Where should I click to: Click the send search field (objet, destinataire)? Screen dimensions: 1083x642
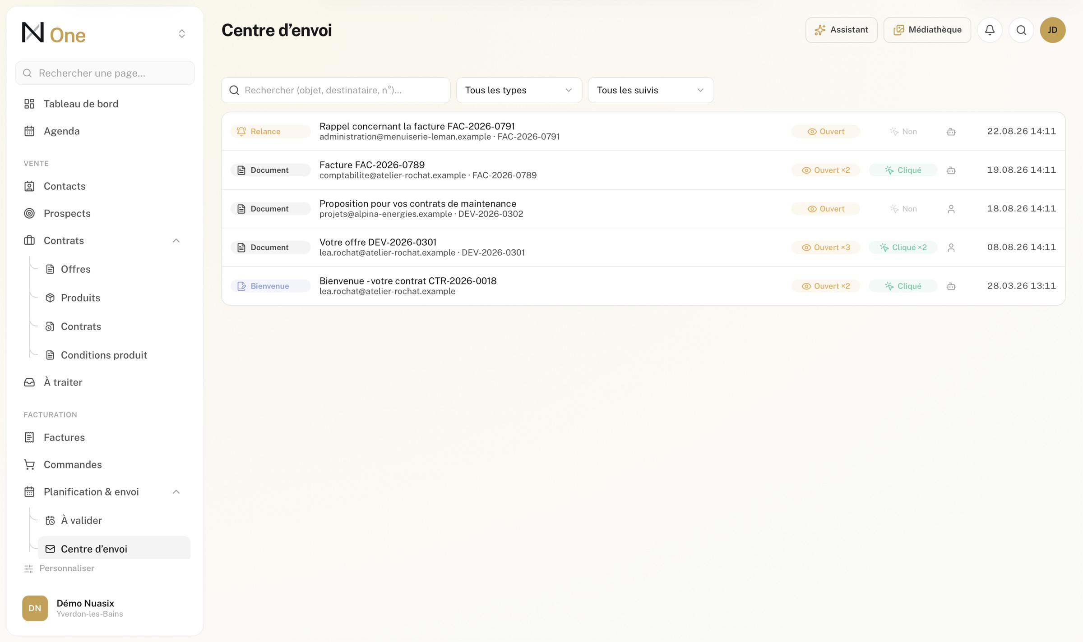tap(336, 90)
